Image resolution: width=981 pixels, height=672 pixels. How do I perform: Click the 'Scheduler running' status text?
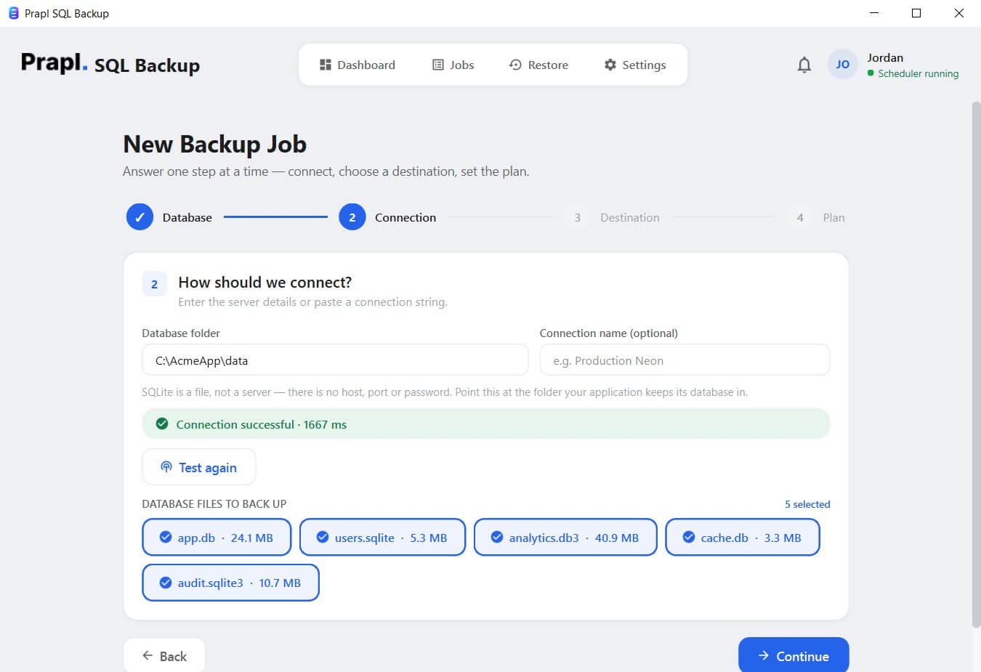pos(918,73)
